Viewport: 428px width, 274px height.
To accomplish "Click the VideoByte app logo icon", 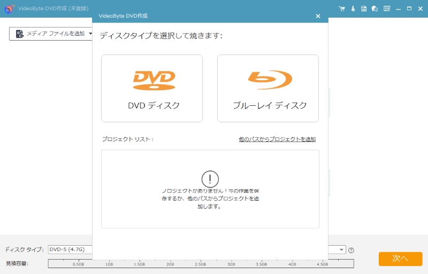I will [8, 9].
